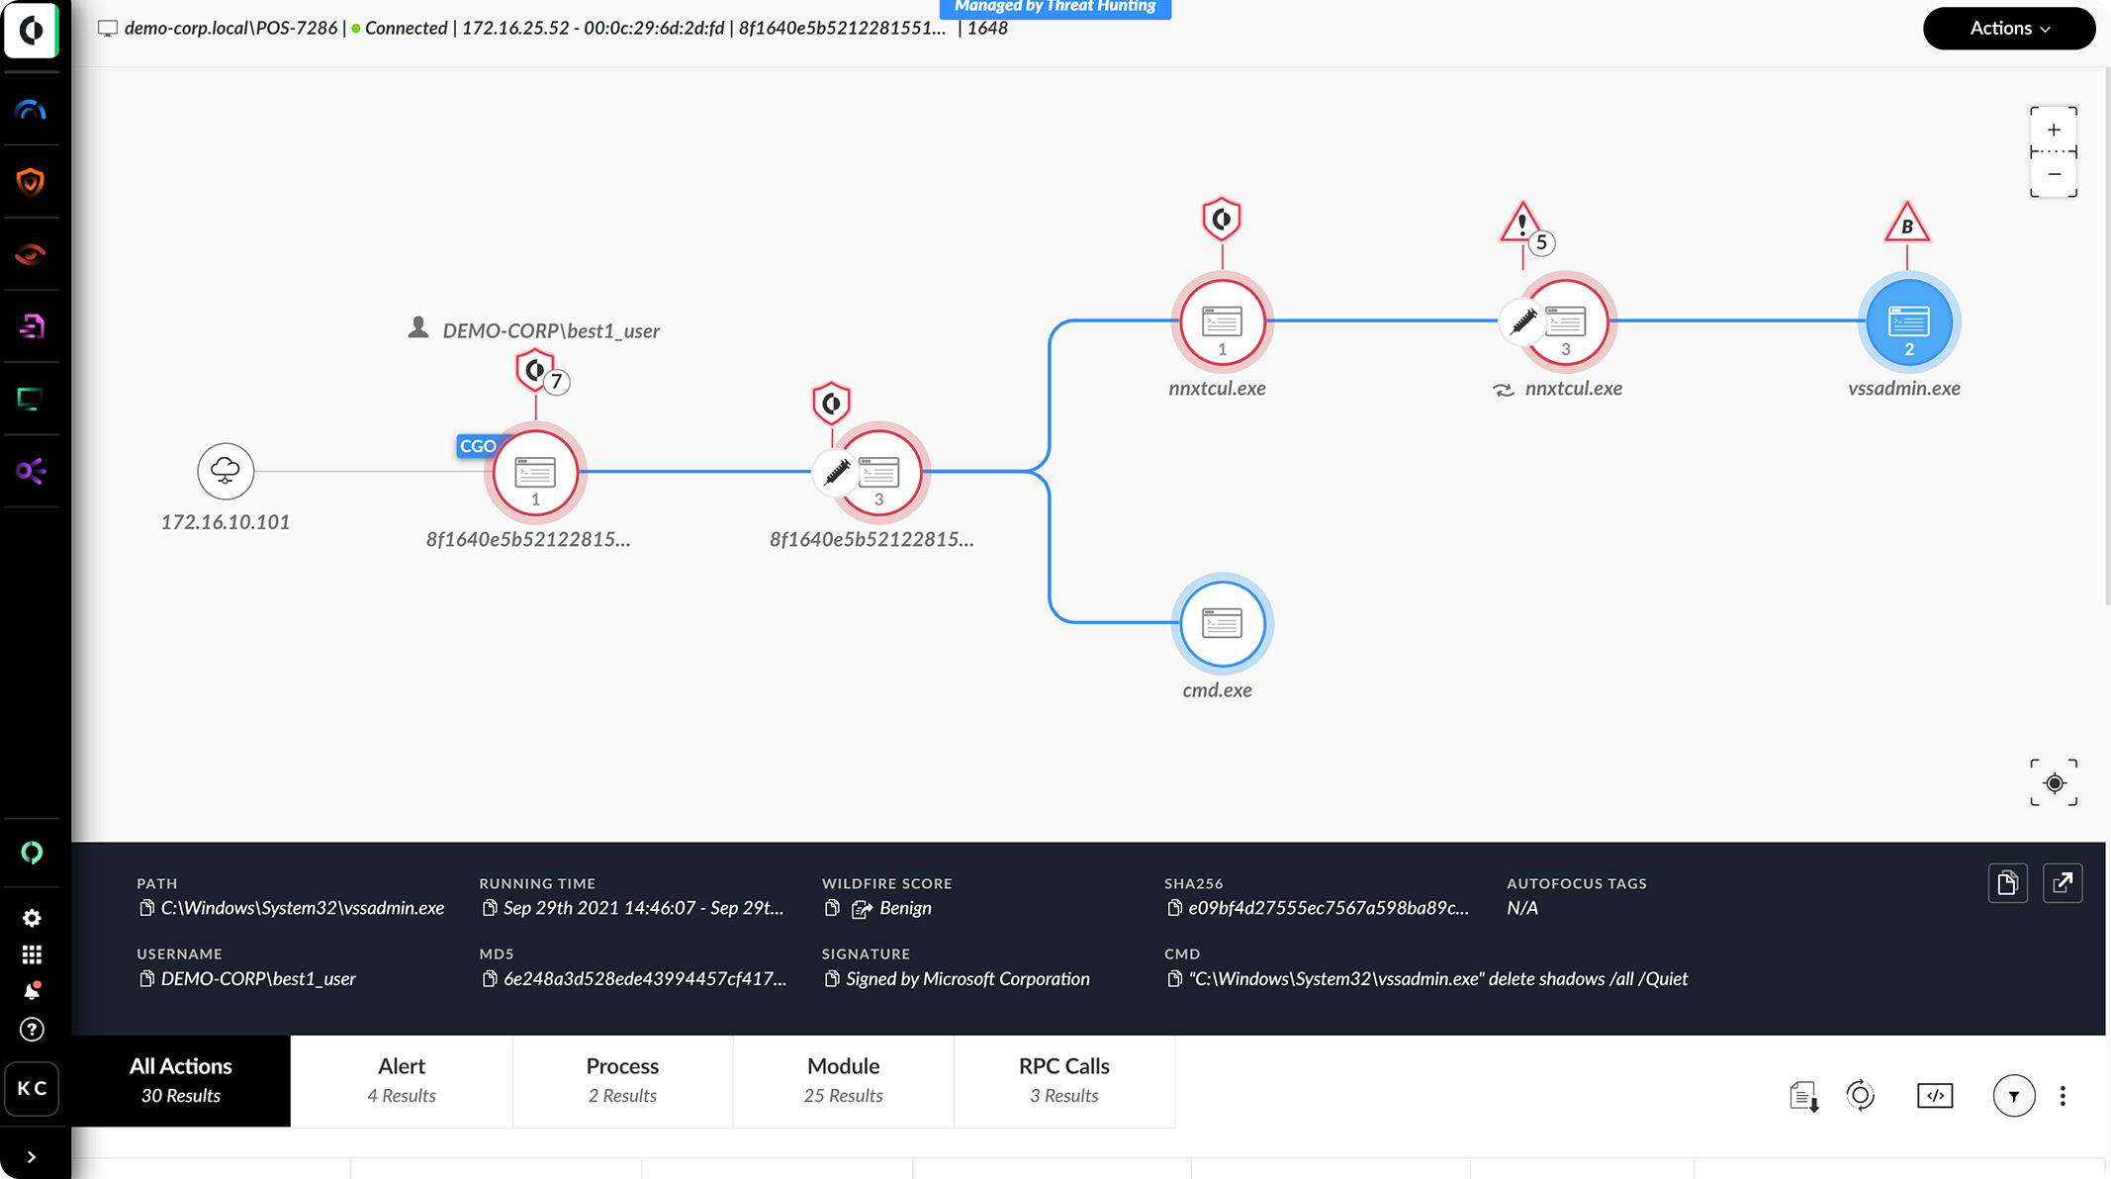Select the Cortex XDR shield icon in sidebar
2111x1179 pixels.
click(x=32, y=30)
